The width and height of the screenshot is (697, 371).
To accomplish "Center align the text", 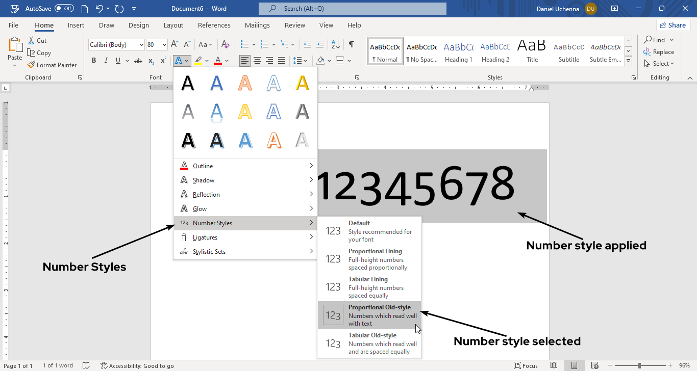I will [x=257, y=61].
